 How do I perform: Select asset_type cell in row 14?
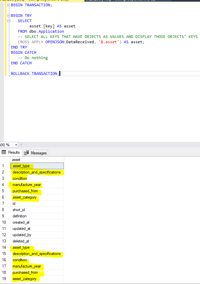click(x=37, y=247)
